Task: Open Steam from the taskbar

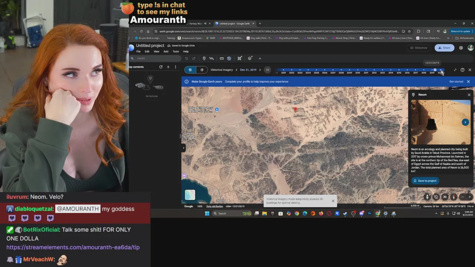Action: click(x=345, y=213)
